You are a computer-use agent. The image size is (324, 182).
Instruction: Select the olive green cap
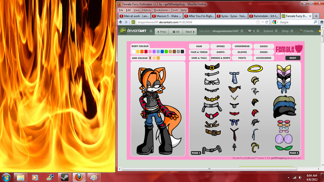284,99
